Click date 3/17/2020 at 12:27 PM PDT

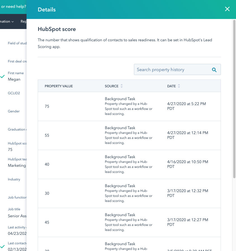point(188,222)
